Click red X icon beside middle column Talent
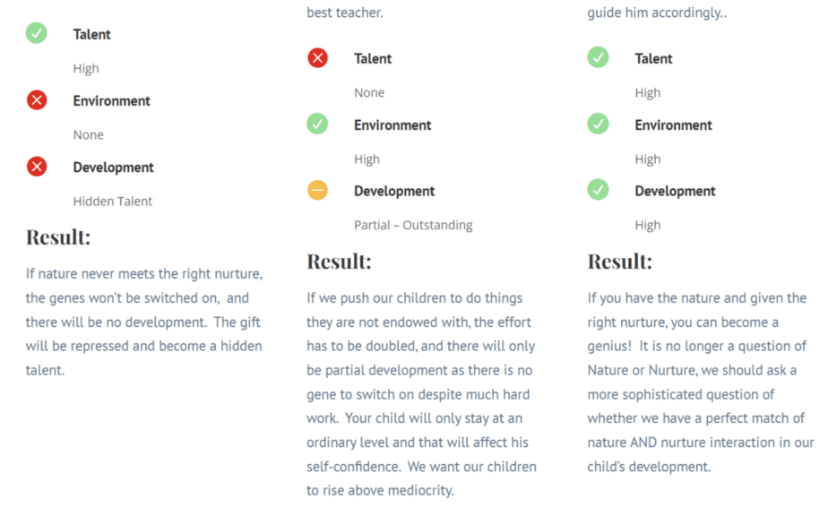This screenshot has width=828, height=516. (317, 57)
